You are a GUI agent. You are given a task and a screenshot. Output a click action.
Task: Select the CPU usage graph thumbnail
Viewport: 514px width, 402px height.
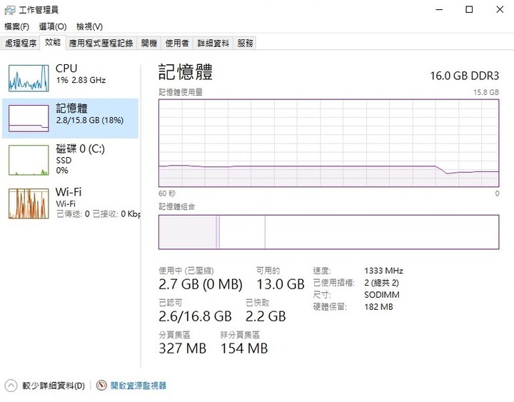pyautogui.click(x=29, y=78)
